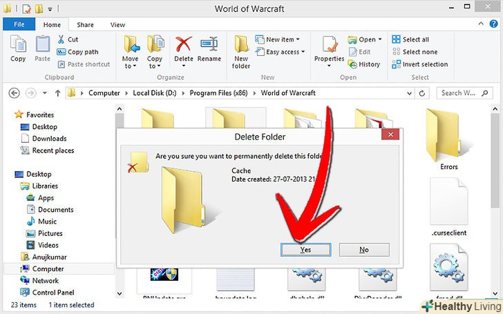Select the .curseclient file
This screenshot has width=503, height=314.
(x=449, y=207)
